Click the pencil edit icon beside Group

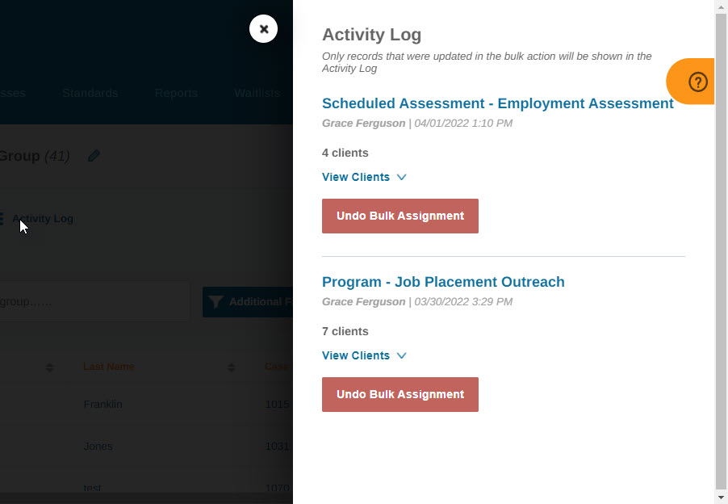(94, 156)
